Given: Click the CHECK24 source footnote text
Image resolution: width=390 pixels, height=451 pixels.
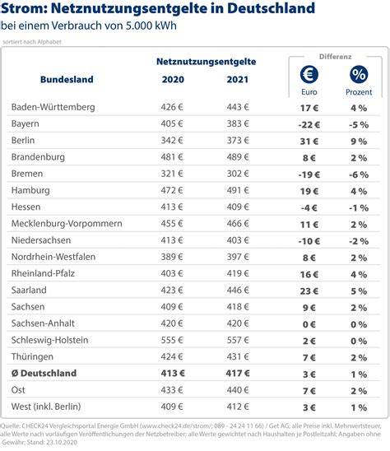Looking at the screenshot, I should tap(191, 434).
